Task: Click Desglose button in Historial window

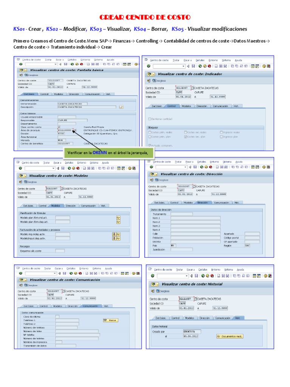Action: click(x=163, y=291)
